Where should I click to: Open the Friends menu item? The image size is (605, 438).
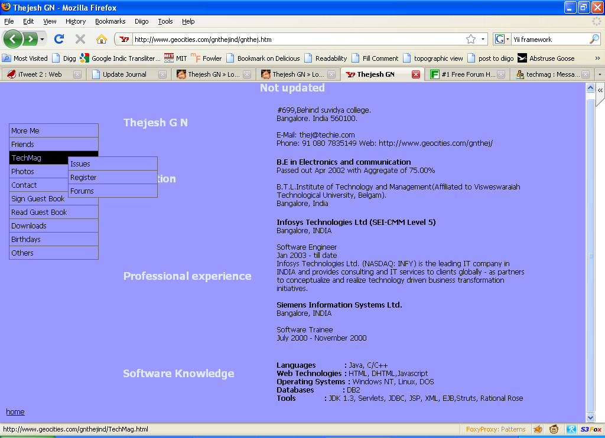[54, 144]
